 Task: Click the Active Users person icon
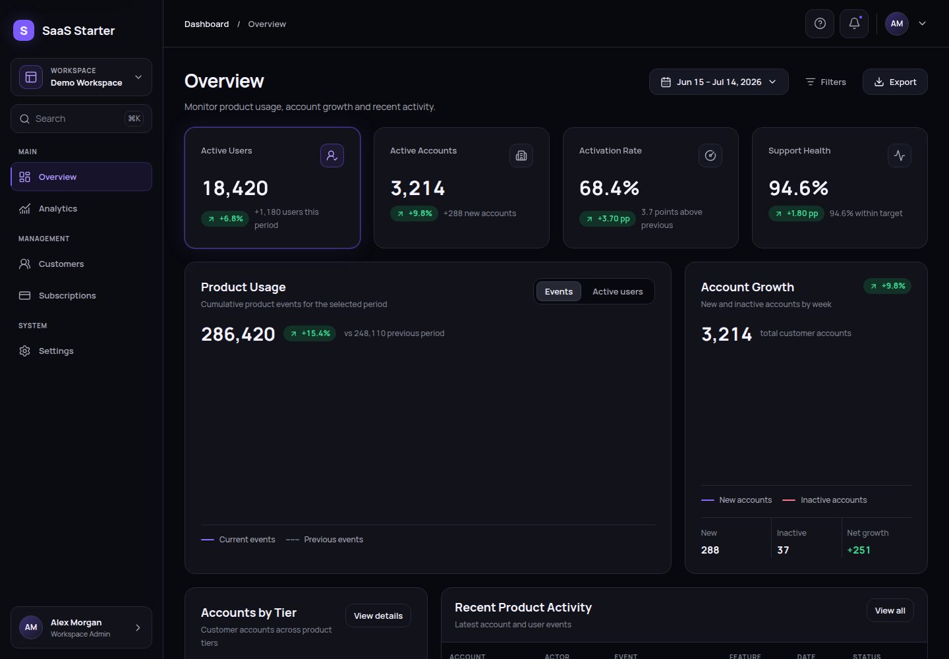(332, 156)
